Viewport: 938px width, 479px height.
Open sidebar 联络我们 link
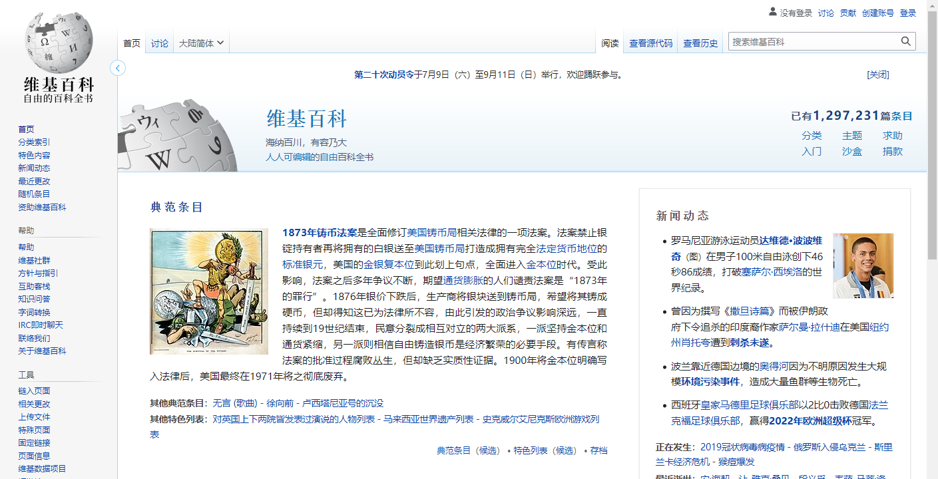click(x=34, y=338)
